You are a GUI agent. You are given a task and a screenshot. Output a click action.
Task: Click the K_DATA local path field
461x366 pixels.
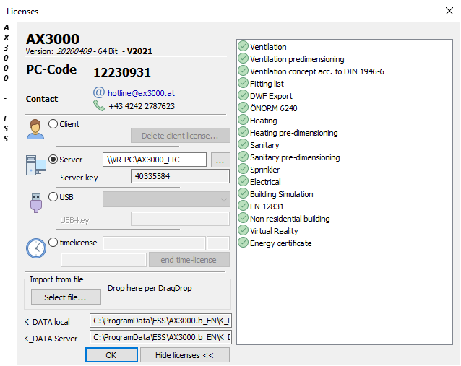click(x=160, y=321)
